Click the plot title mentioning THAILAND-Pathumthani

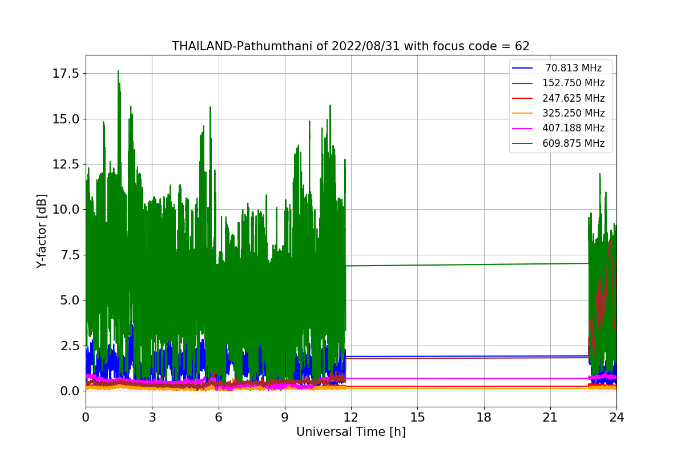[x=350, y=46]
